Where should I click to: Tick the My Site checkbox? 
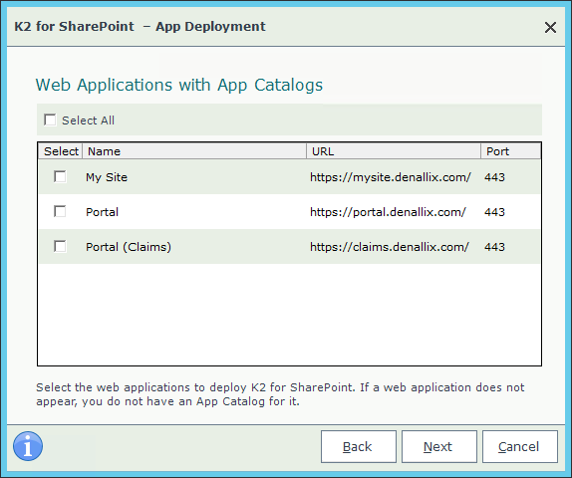tap(60, 177)
